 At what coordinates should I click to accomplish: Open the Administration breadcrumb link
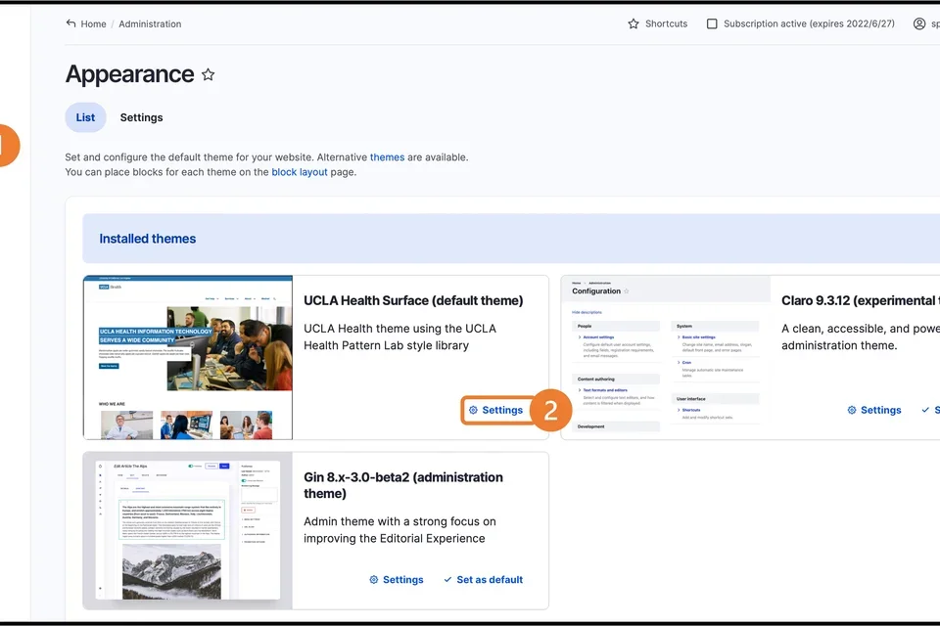pyautogui.click(x=150, y=23)
